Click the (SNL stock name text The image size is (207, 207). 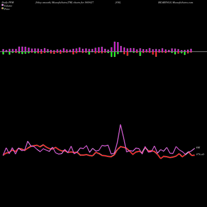[118, 2]
